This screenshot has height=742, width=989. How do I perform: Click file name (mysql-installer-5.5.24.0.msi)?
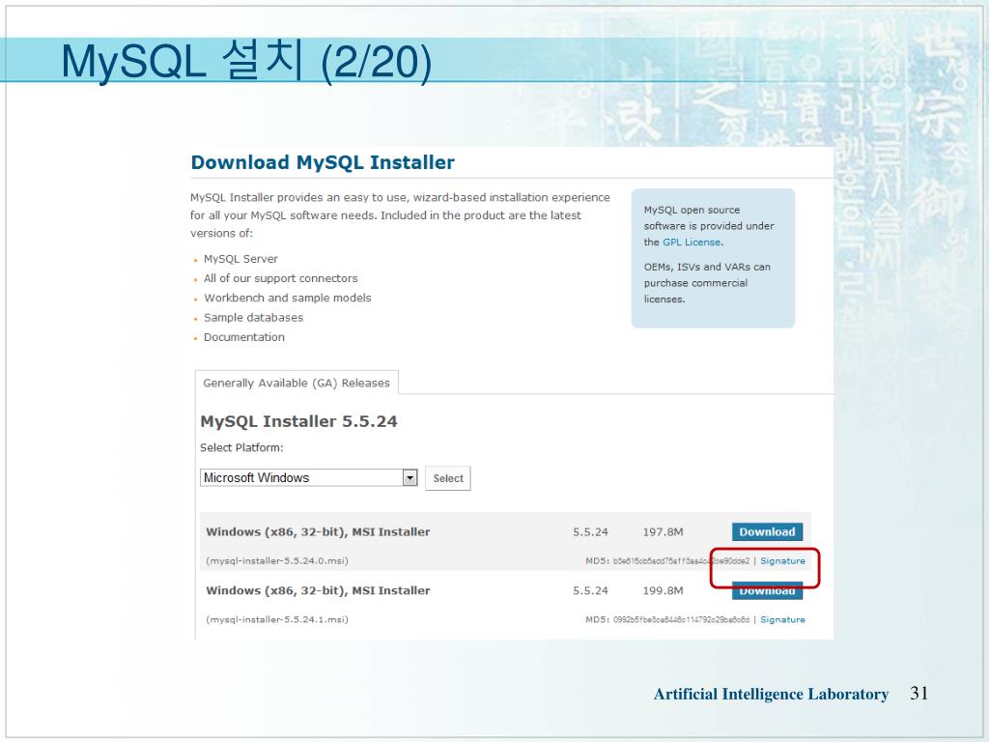click(277, 561)
